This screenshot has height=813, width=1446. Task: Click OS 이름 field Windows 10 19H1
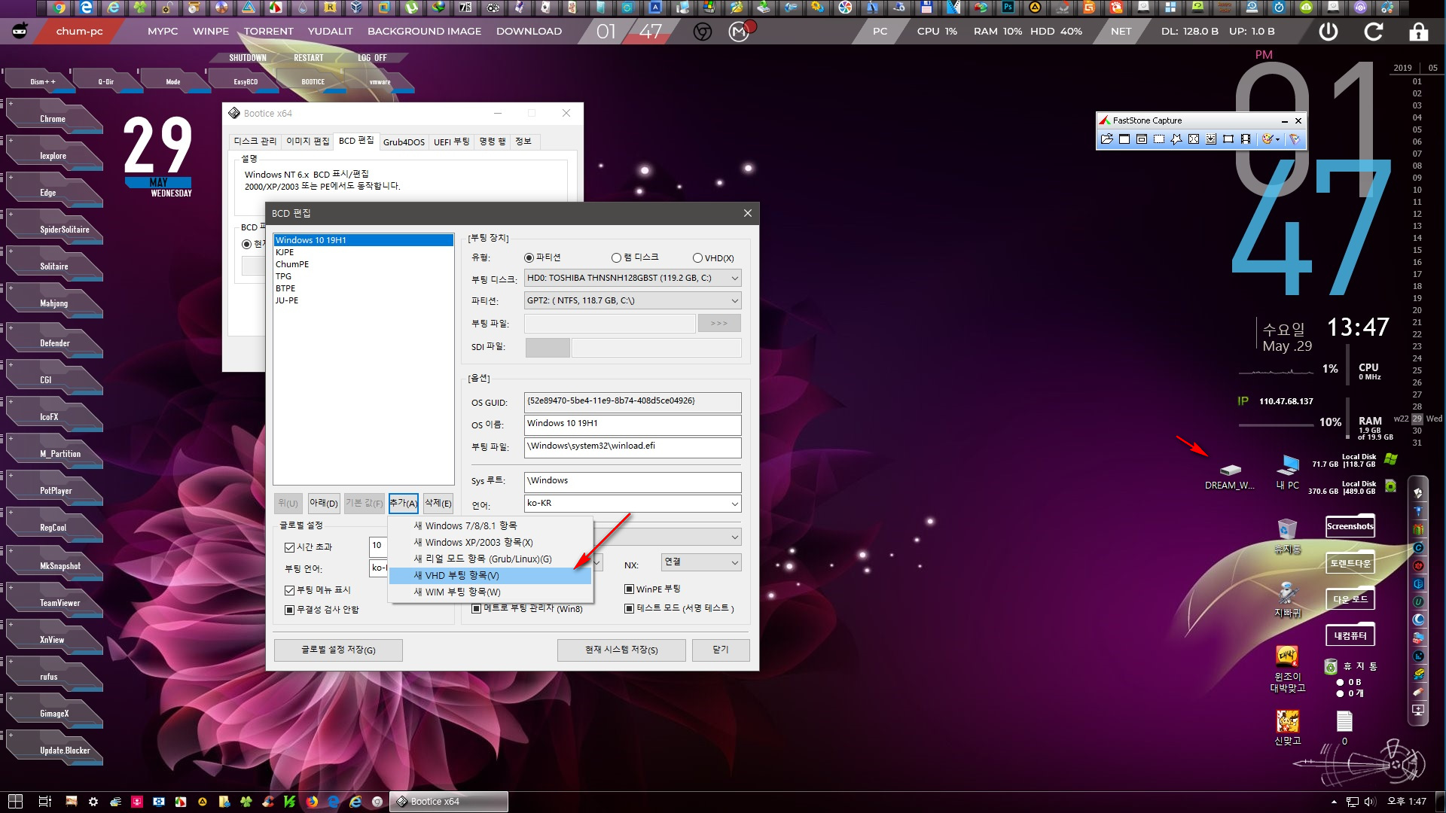(633, 425)
